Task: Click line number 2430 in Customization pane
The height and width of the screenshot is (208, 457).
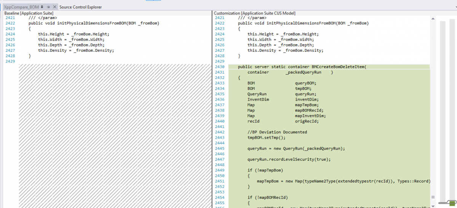Action: tap(220, 67)
